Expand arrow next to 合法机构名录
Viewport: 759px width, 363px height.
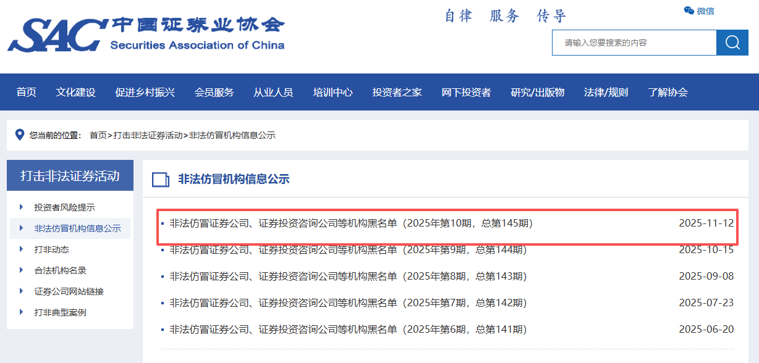(x=22, y=270)
